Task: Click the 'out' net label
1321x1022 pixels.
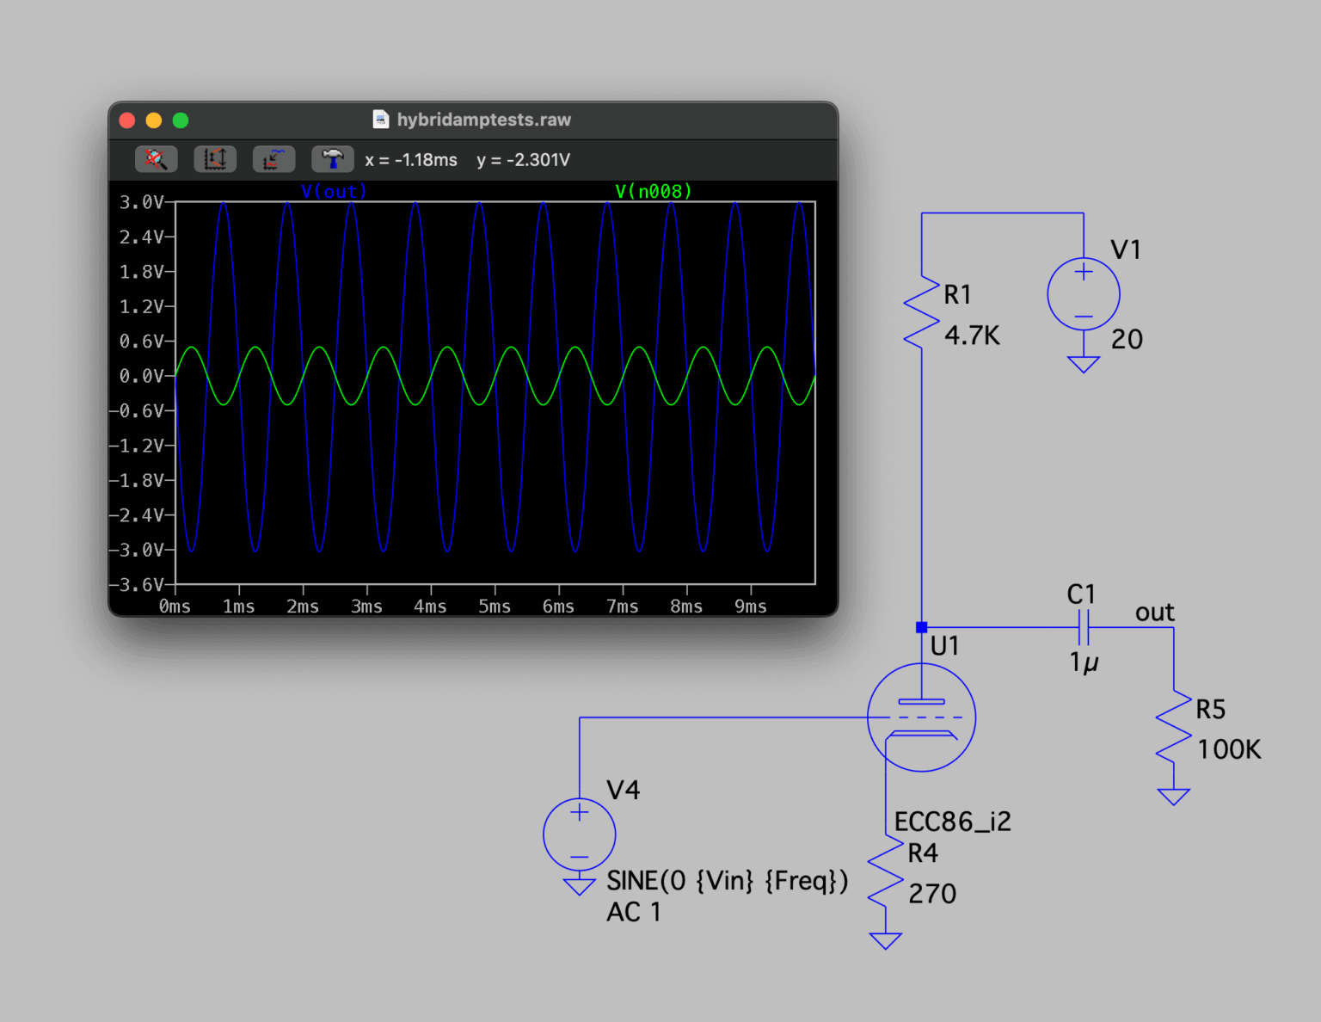Action: pos(1154,613)
